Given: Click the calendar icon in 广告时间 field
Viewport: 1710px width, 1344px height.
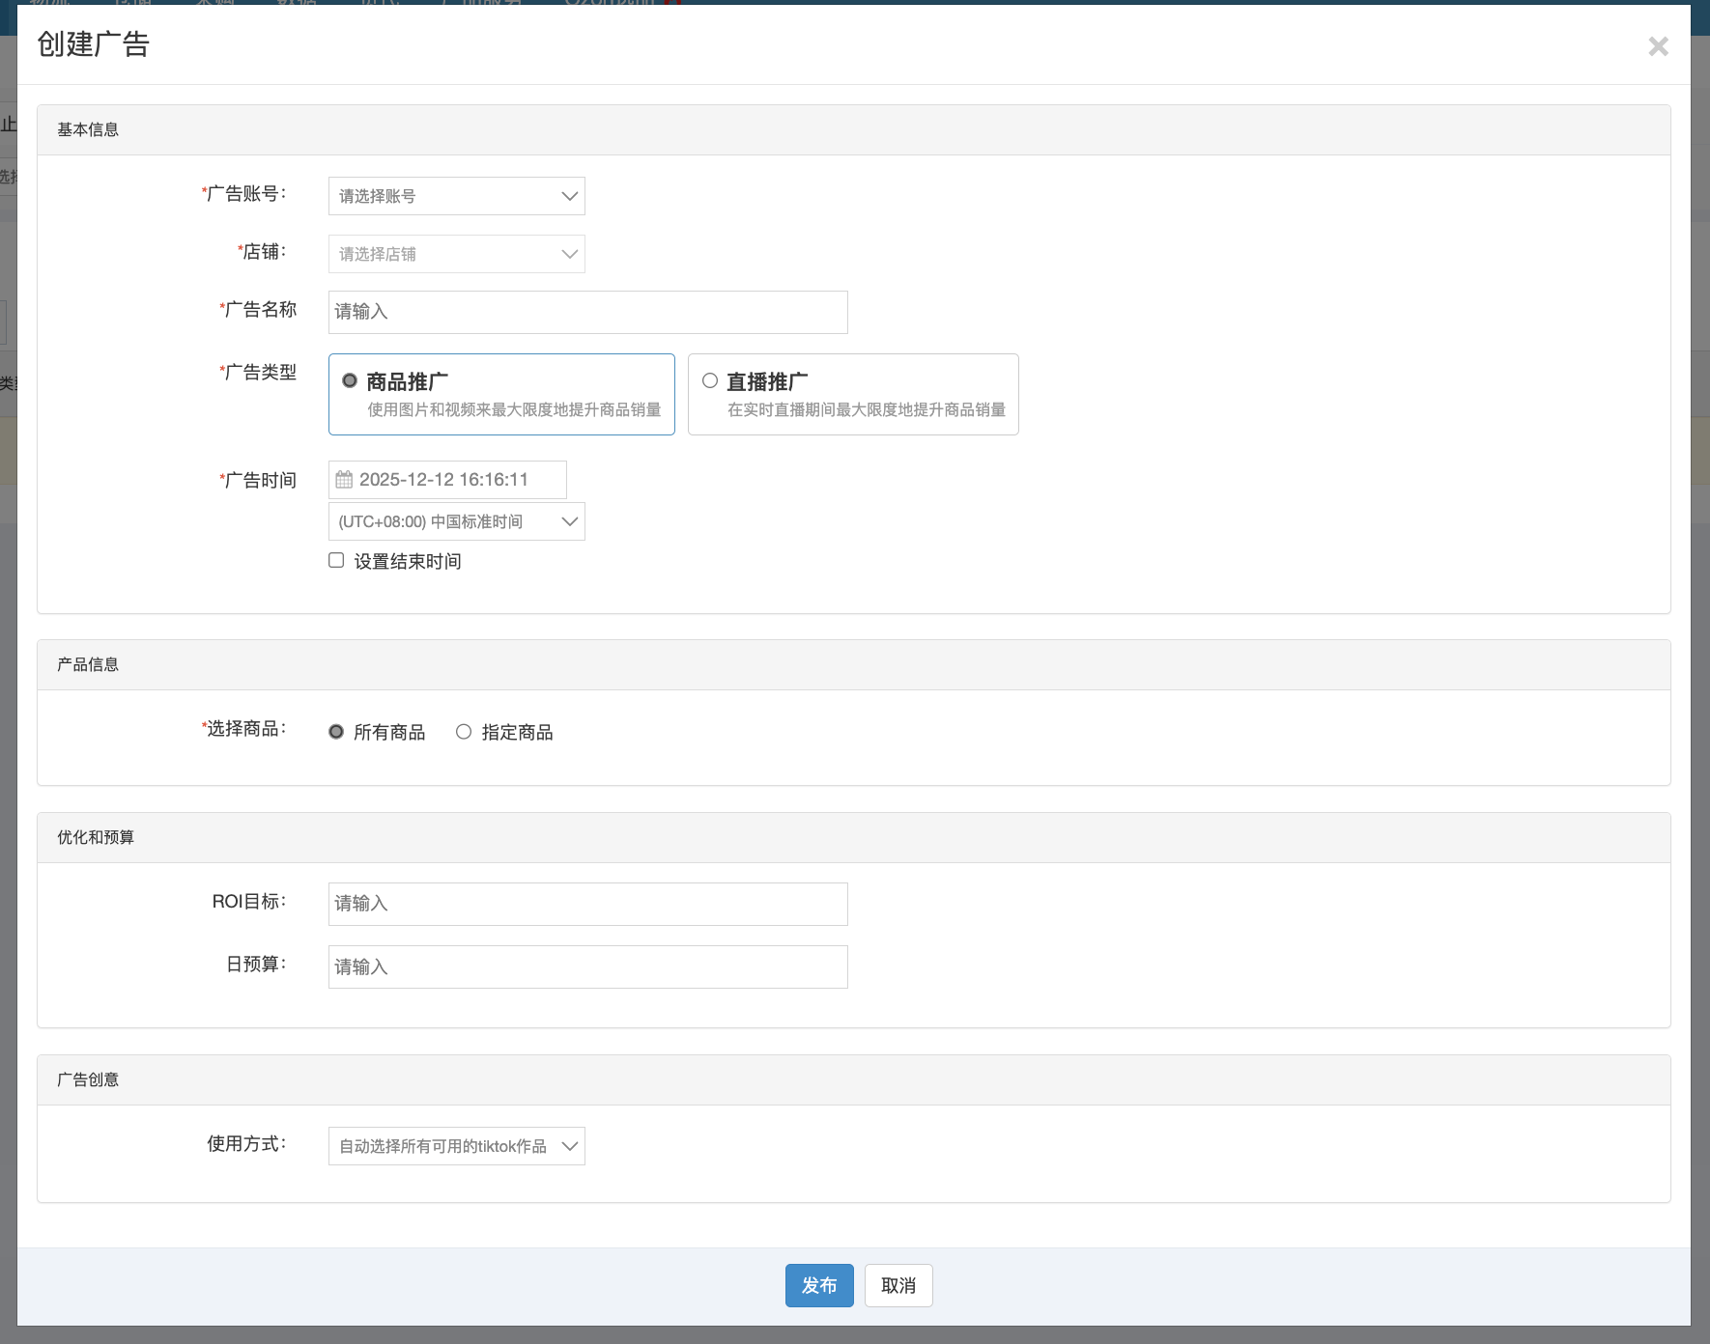Looking at the screenshot, I should click(x=344, y=480).
